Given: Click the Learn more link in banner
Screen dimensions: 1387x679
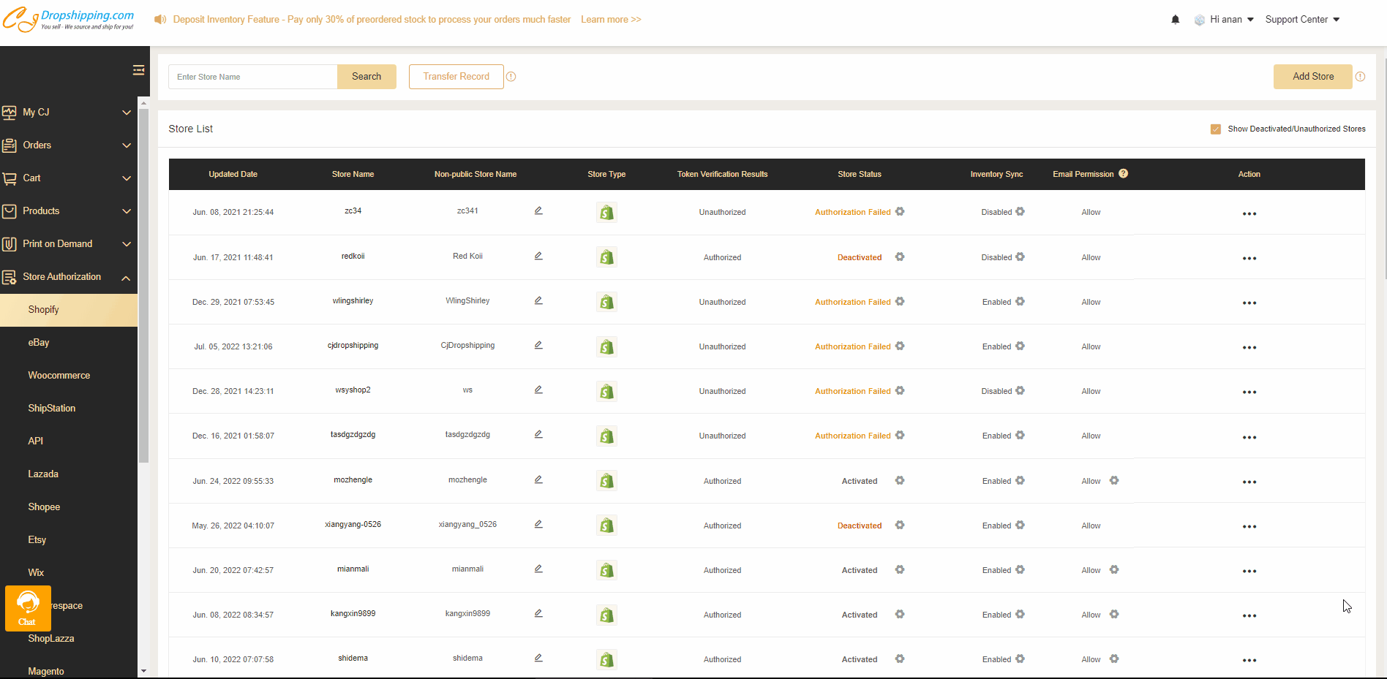Looking at the screenshot, I should [611, 20].
